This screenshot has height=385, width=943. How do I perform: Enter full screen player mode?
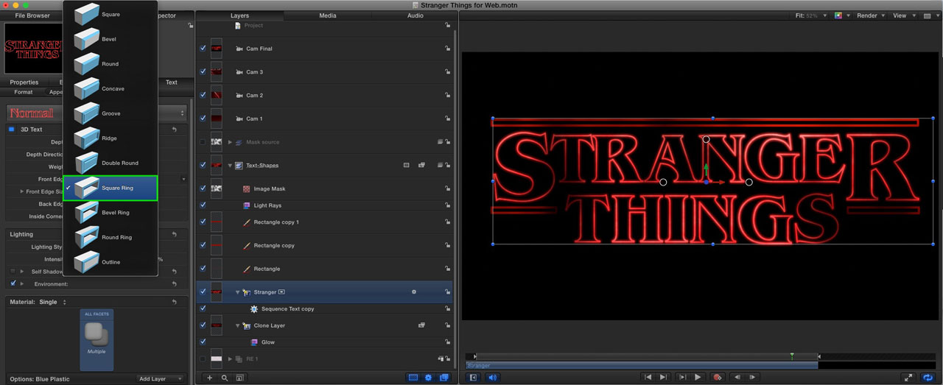click(x=908, y=378)
